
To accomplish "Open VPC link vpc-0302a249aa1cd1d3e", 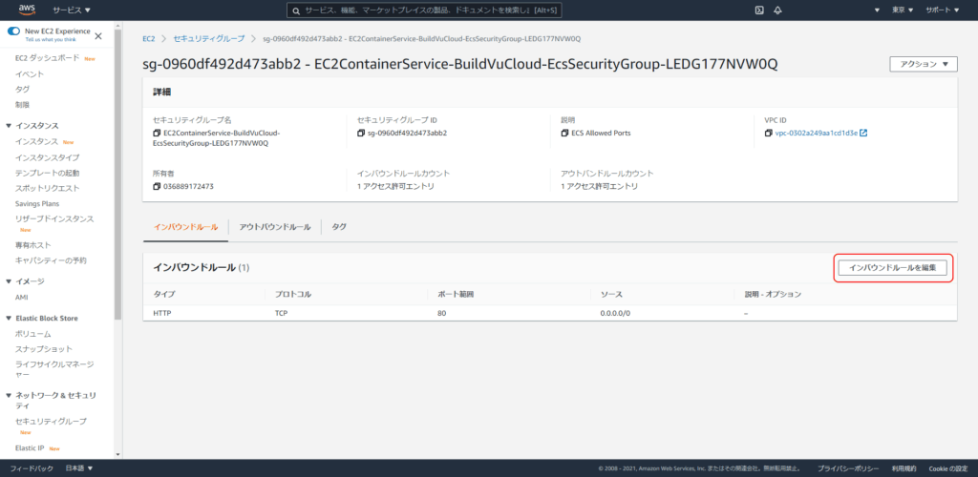I will point(816,134).
